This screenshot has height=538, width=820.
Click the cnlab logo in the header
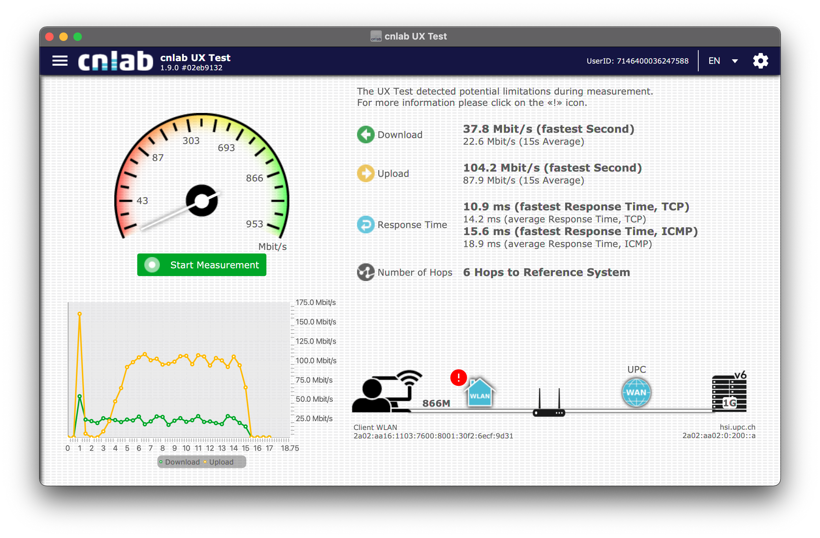point(115,61)
